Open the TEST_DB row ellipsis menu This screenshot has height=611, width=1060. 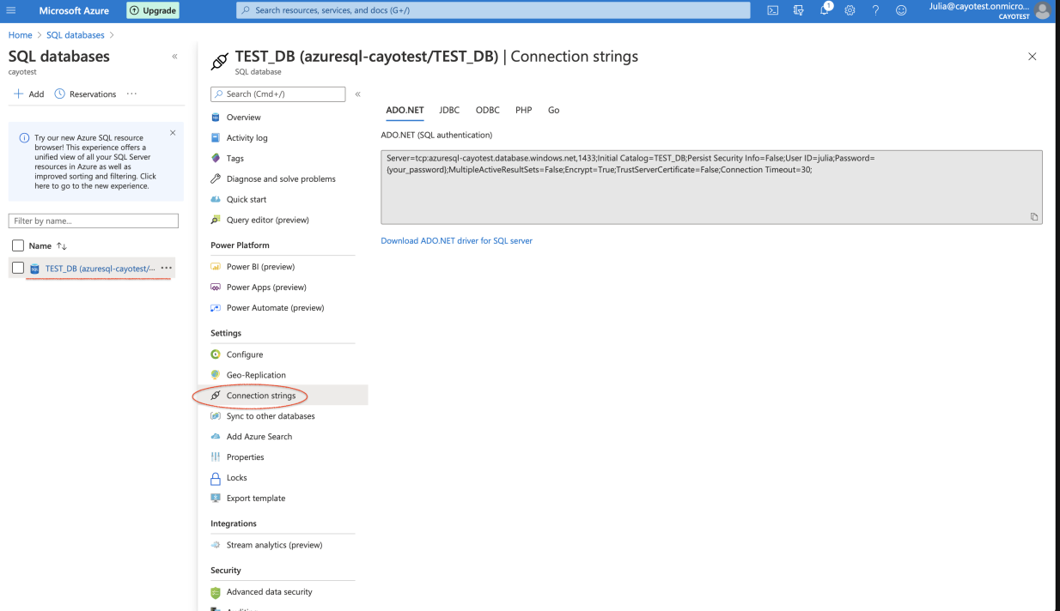(x=166, y=268)
